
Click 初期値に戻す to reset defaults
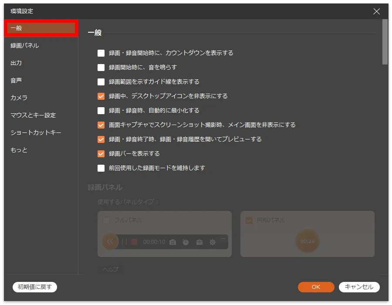click(35, 287)
